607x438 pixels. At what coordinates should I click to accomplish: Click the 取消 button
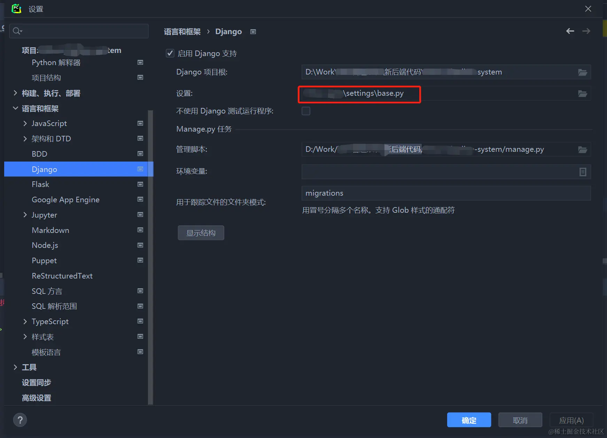tap(520, 420)
